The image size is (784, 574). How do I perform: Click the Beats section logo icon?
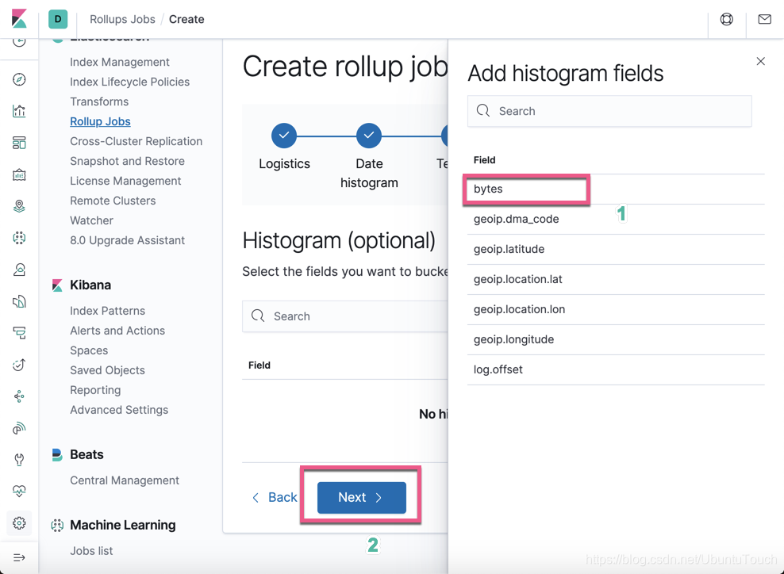pyautogui.click(x=57, y=454)
